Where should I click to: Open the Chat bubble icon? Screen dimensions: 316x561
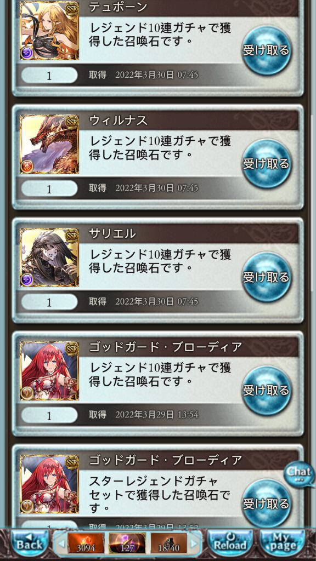pyautogui.click(x=299, y=474)
